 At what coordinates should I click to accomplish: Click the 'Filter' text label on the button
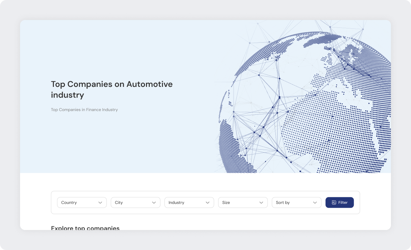click(343, 202)
